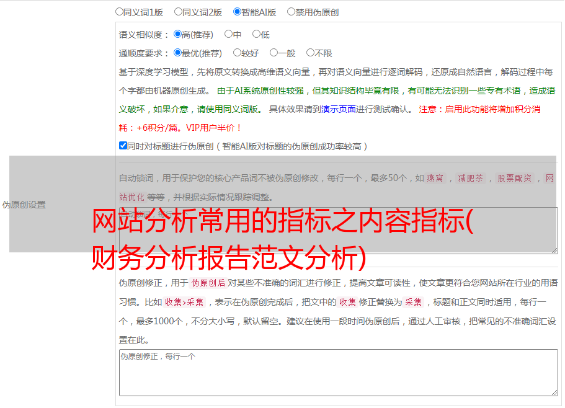Pick the 禁用伪原创 radio option

point(291,12)
